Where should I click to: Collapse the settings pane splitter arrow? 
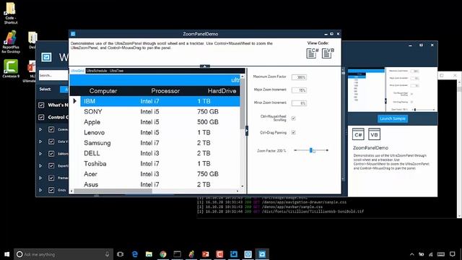pyautogui.click(x=247, y=130)
